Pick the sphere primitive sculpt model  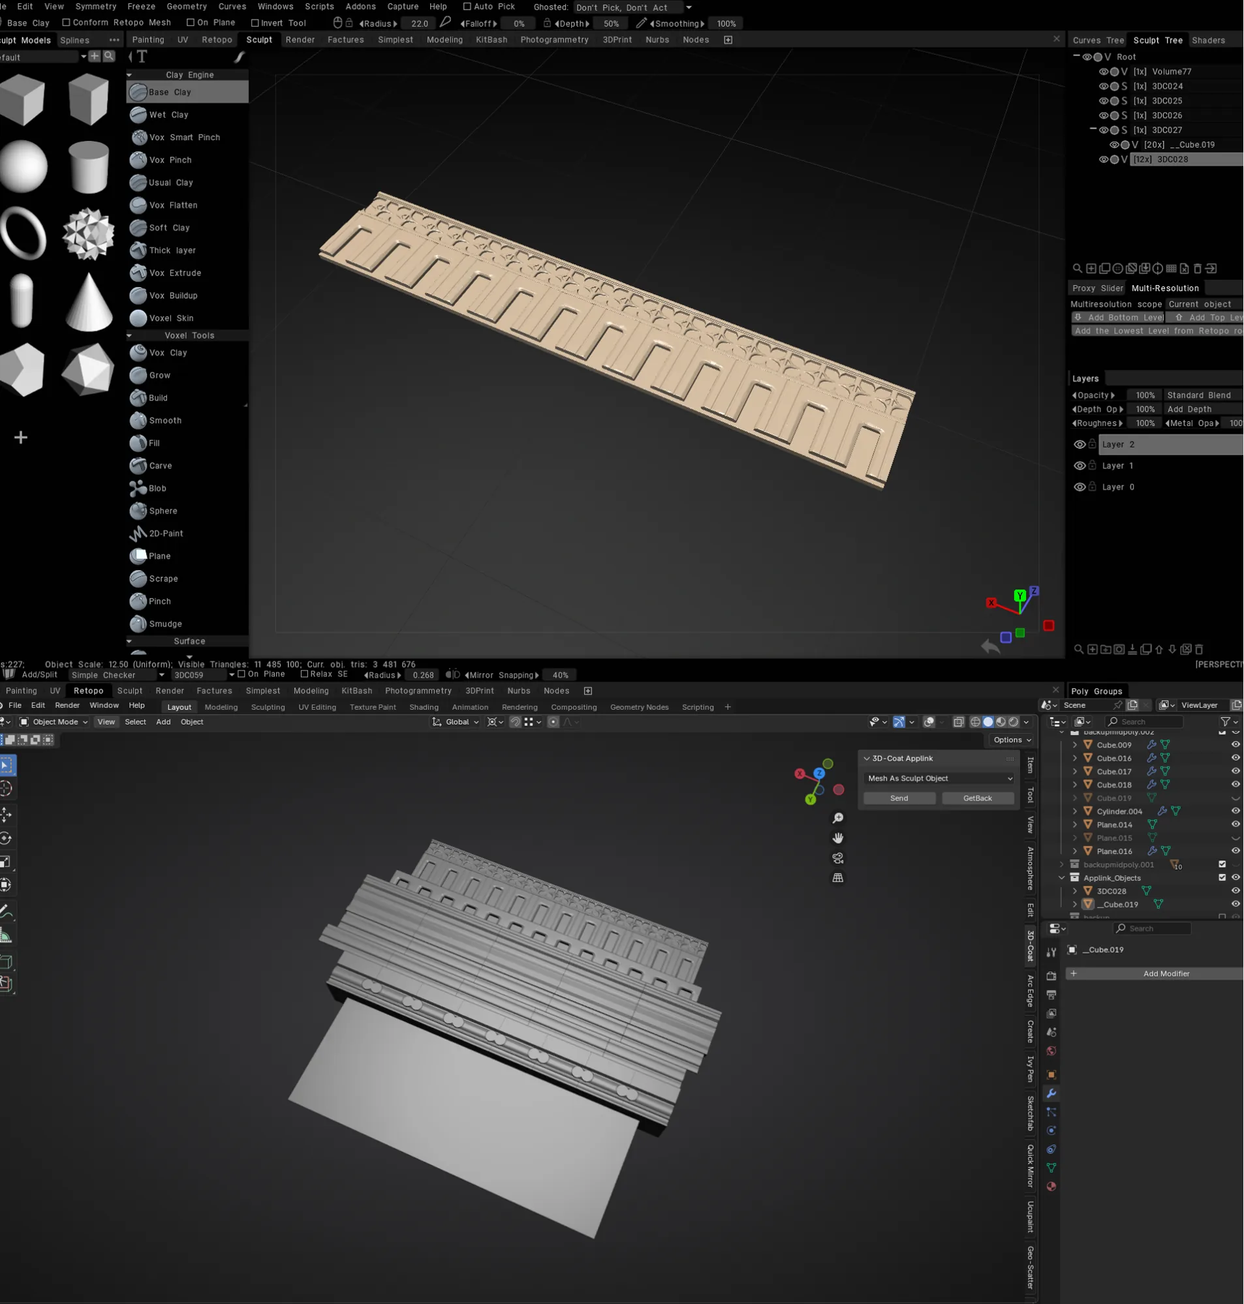click(x=23, y=166)
